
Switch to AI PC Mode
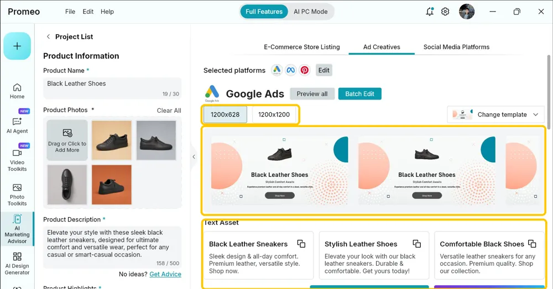click(x=310, y=12)
